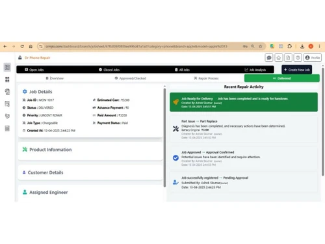Click the Job Details heading
This screenshot has width=325, height=244.
click(41, 92)
